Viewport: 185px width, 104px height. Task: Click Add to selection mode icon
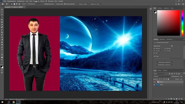tap(14, 4)
